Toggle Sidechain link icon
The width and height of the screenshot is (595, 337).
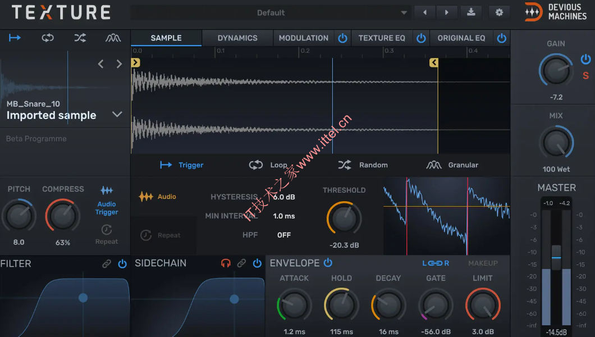tap(241, 263)
